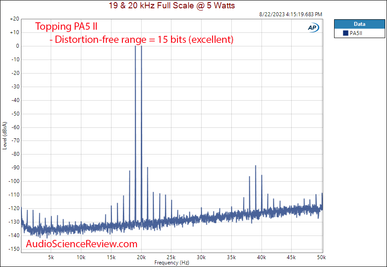Click the 'Level (dBrA)' vertical axis title
This screenshot has width=387, height=267.
[x=5, y=136]
